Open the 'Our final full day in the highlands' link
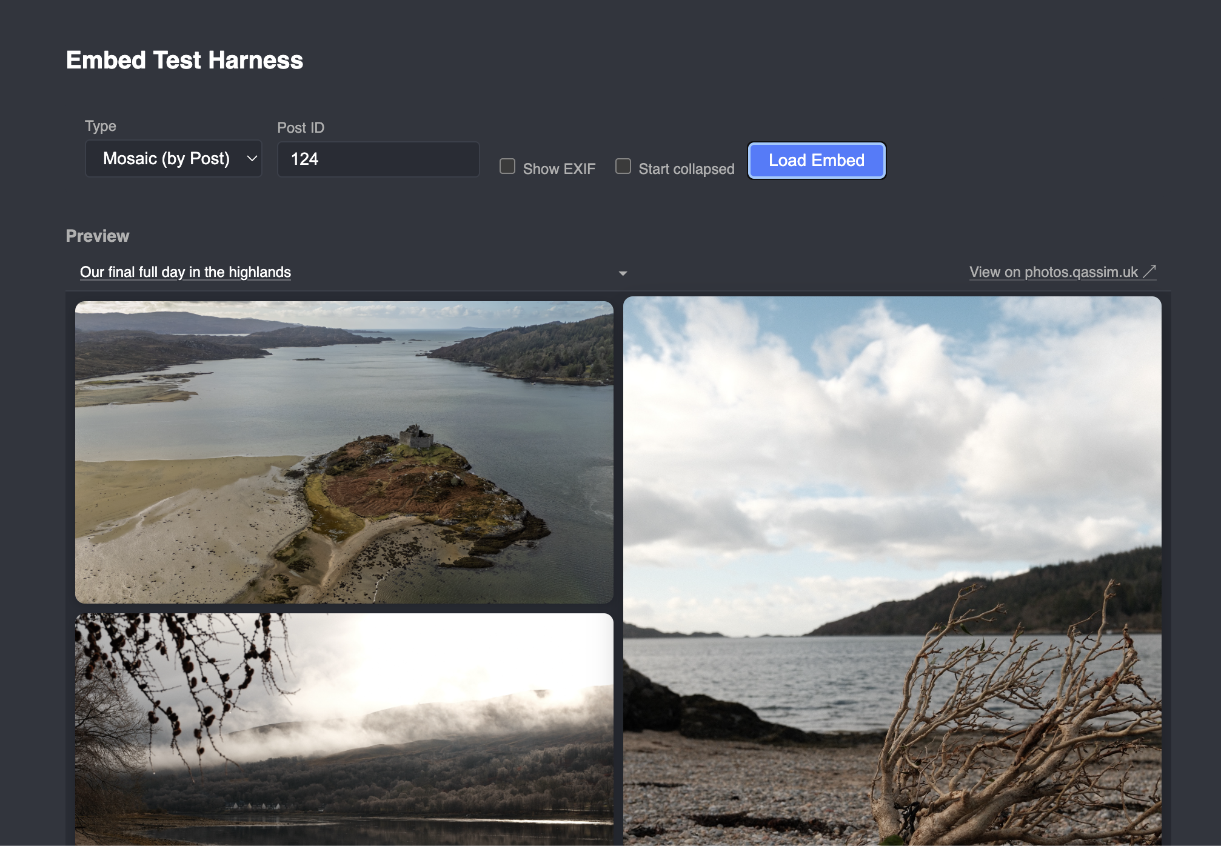Image resolution: width=1221 pixels, height=846 pixels. pos(186,272)
